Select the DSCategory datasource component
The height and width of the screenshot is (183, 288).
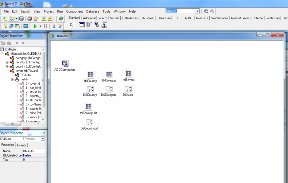pos(109,89)
